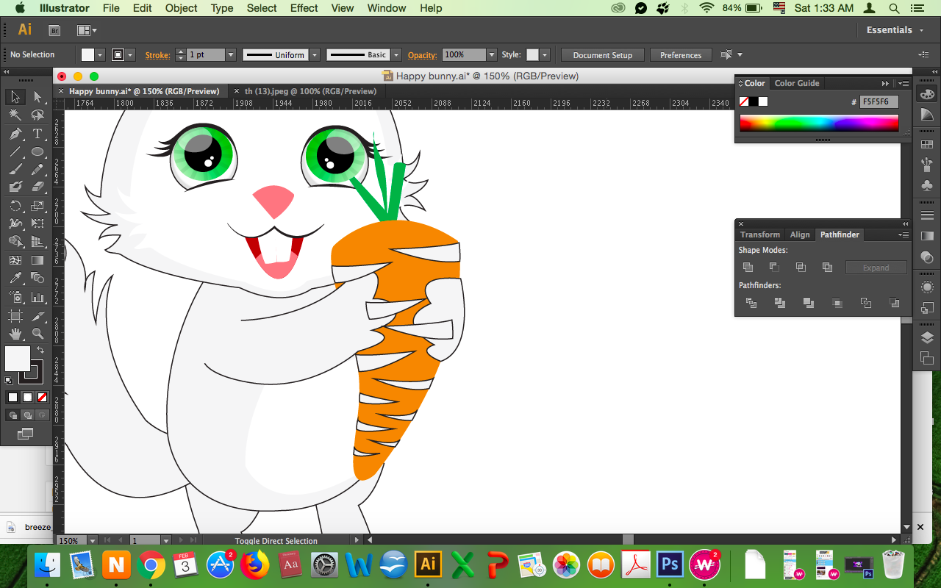Click Unite in Pathfinder shape modes
The height and width of the screenshot is (588, 941).
(x=748, y=268)
